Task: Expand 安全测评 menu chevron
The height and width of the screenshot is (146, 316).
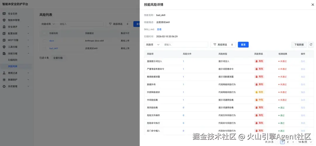Action: 28,27
